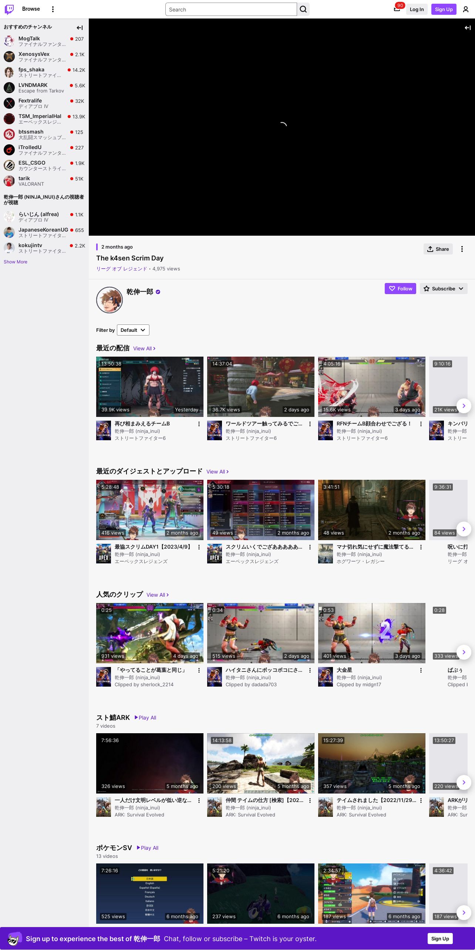Share this video

tap(438, 249)
